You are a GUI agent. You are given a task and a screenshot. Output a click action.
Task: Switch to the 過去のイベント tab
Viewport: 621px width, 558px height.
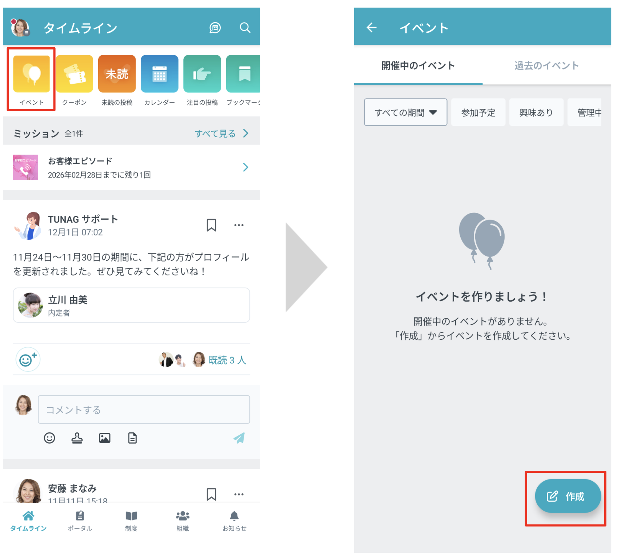tap(546, 66)
